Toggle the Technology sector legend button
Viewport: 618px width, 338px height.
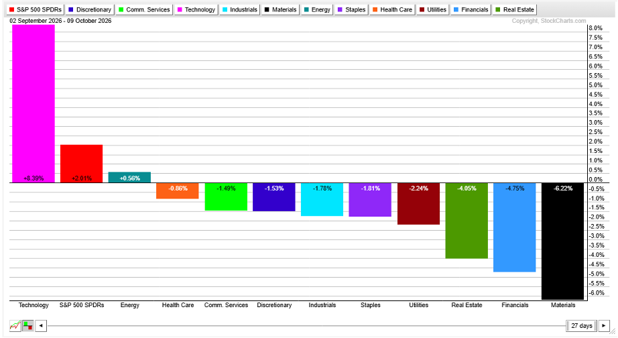point(196,9)
